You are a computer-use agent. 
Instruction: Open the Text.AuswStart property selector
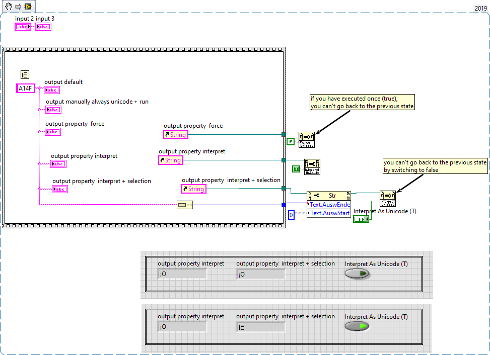point(329,213)
